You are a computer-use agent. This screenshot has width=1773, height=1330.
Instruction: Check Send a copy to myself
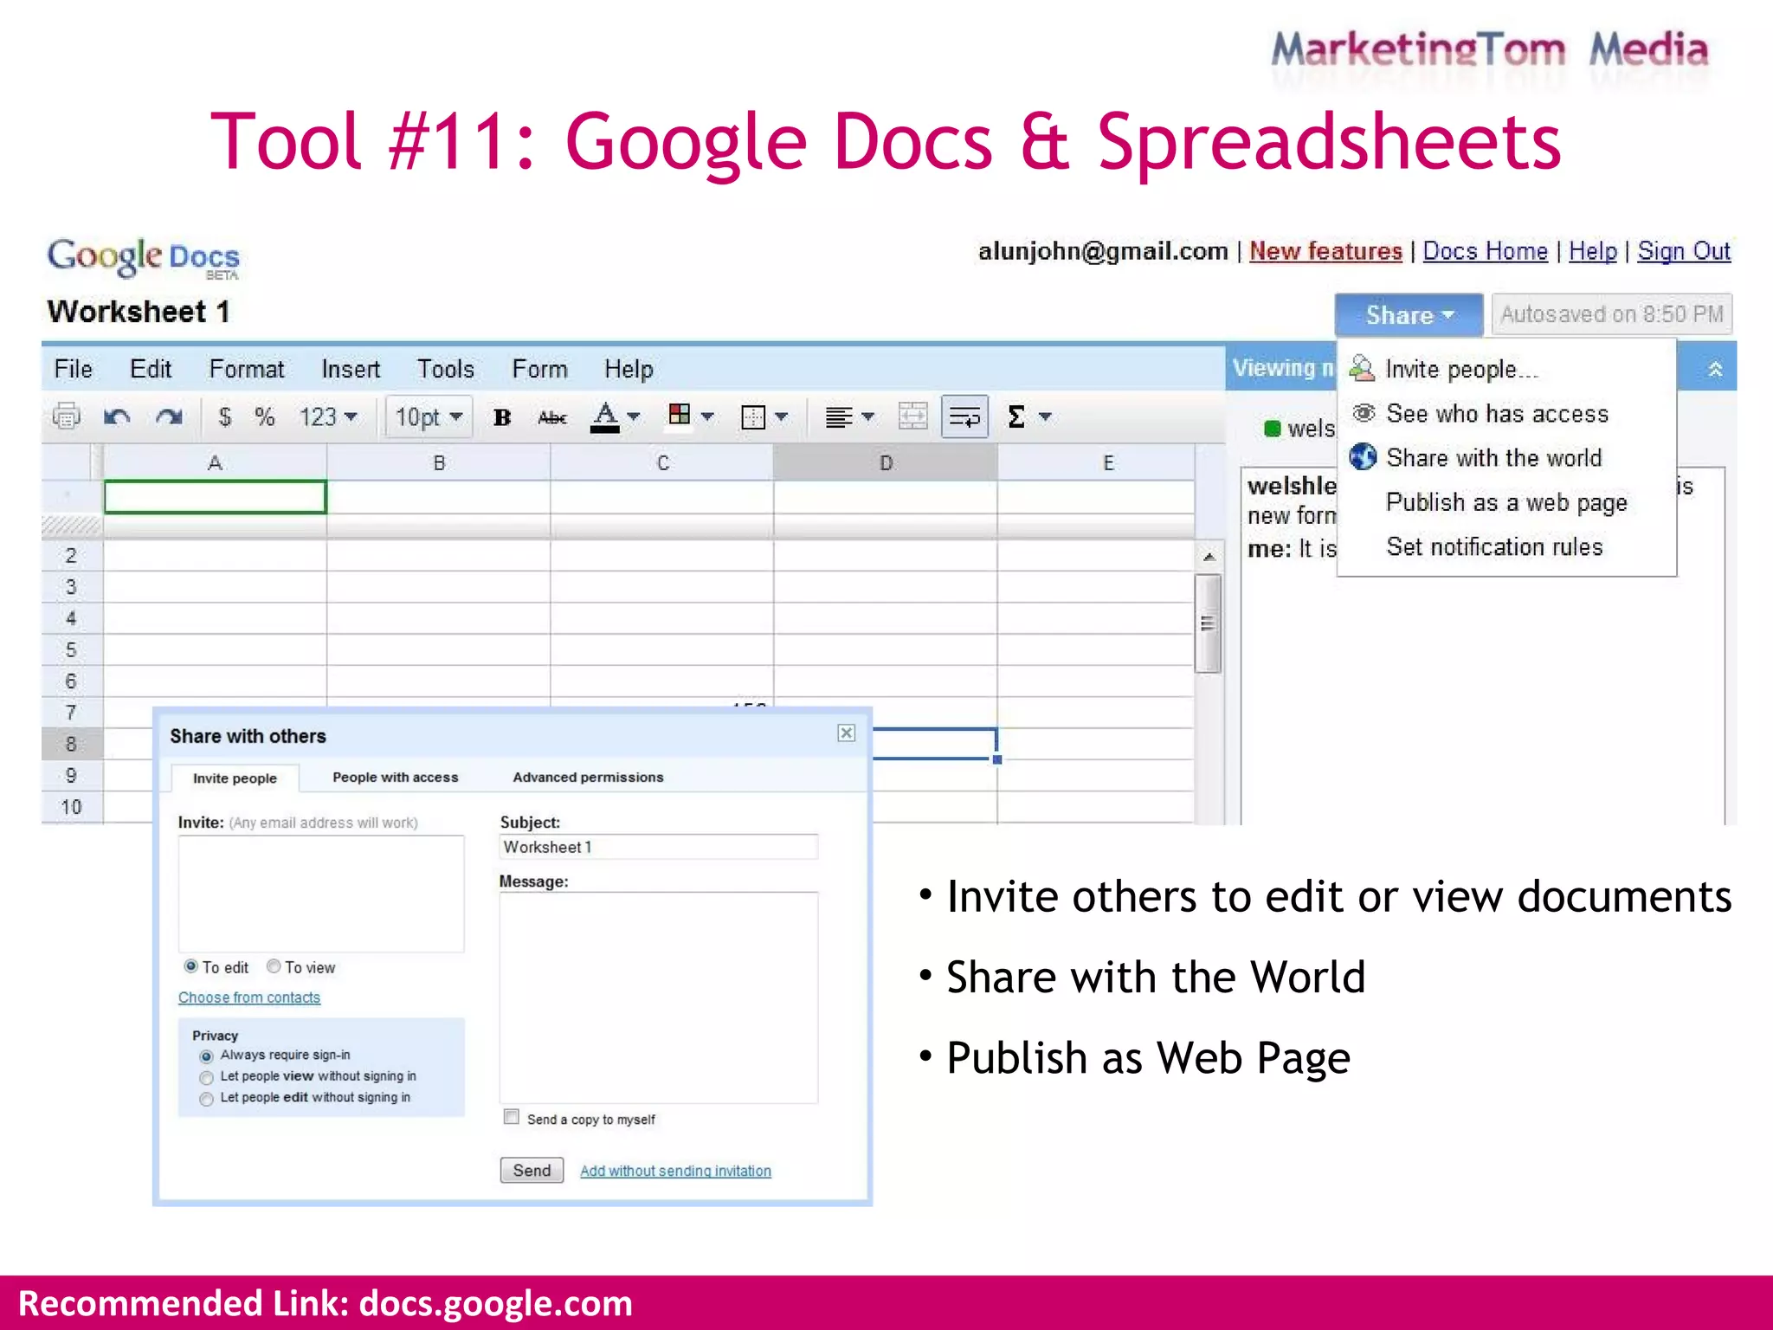tap(512, 1117)
